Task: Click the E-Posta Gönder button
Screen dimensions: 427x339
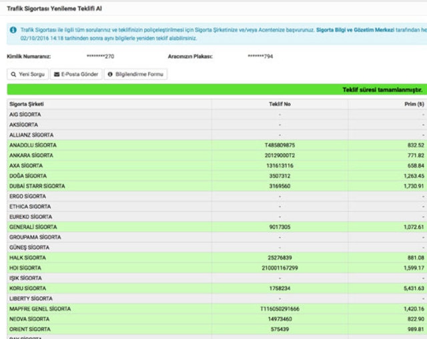Action: tap(76, 74)
